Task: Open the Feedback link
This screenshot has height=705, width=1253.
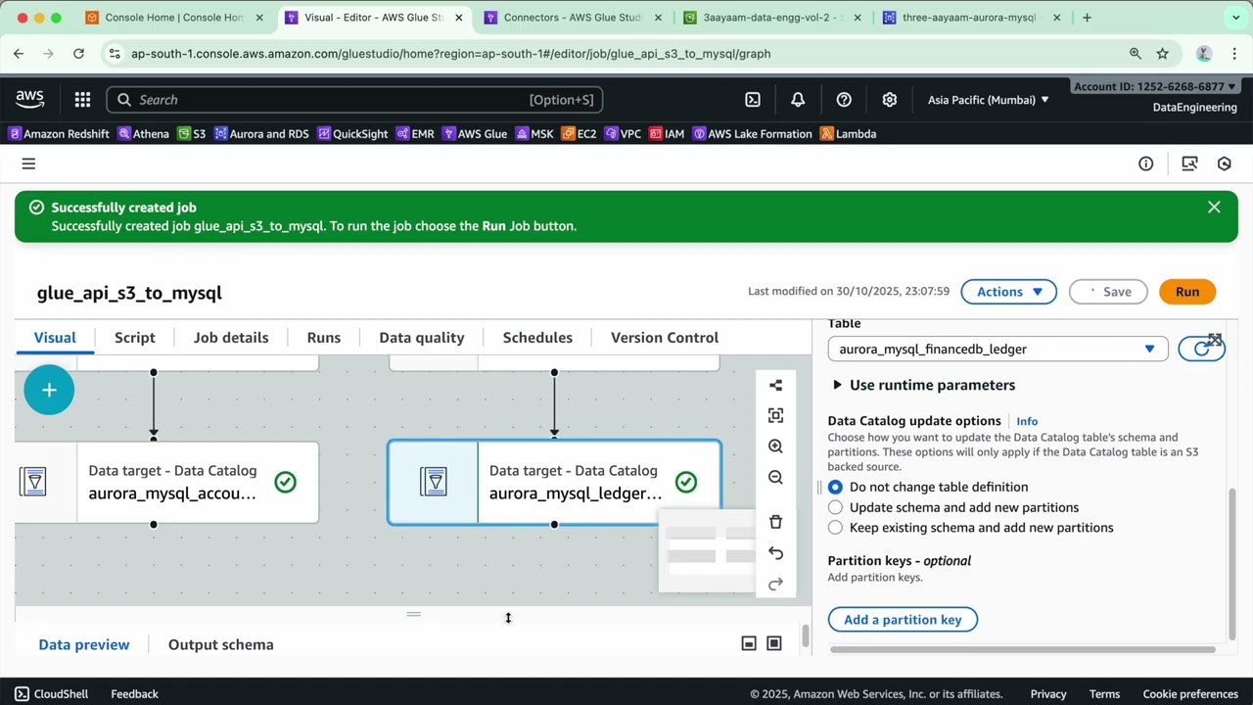Action: pyautogui.click(x=134, y=693)
